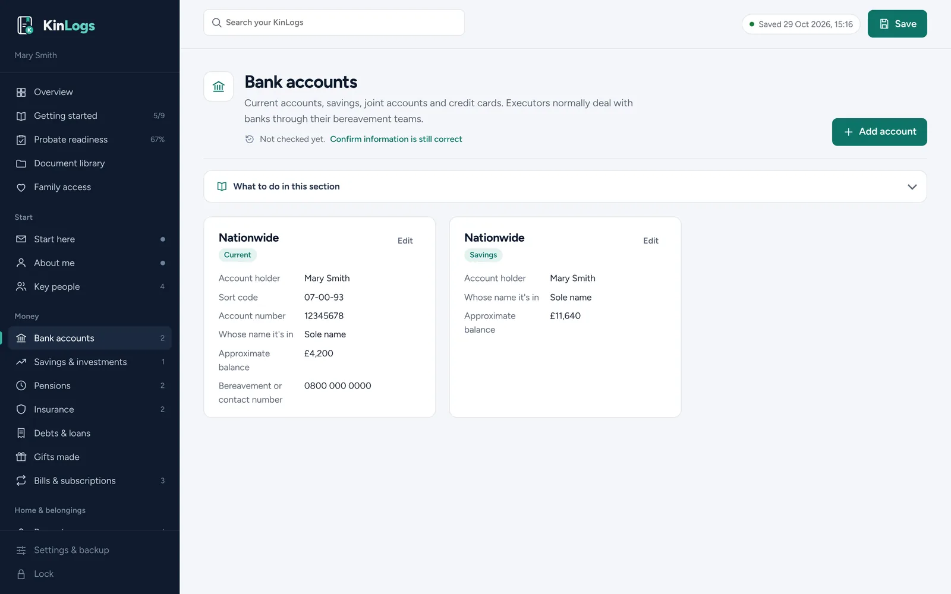Click the Add account button

pos(879,132)
